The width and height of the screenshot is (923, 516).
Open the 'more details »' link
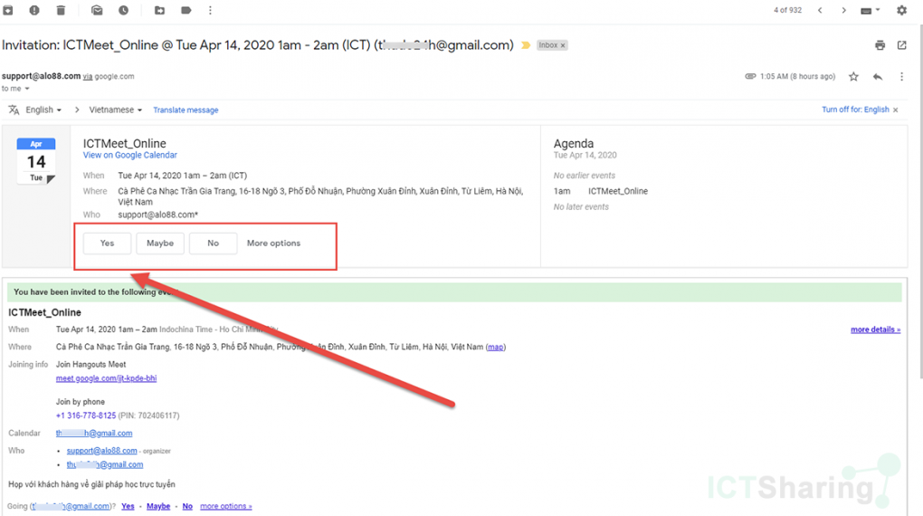pyautogui.click(x=875, y=330)
